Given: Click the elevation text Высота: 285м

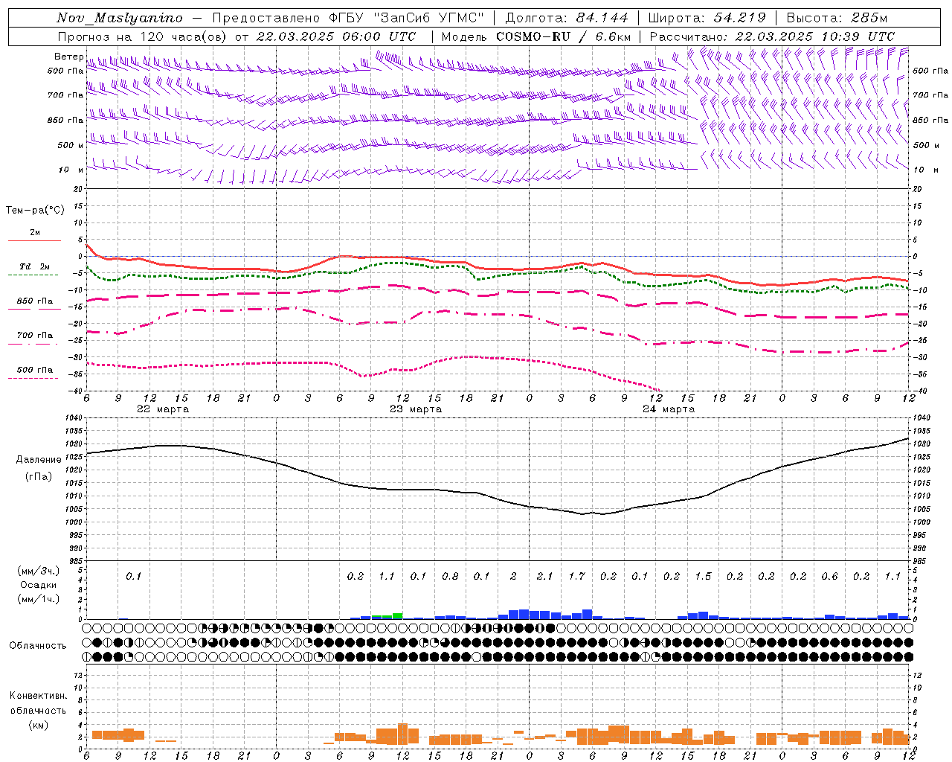Looking at the screenshot, I should pos(837,18).
